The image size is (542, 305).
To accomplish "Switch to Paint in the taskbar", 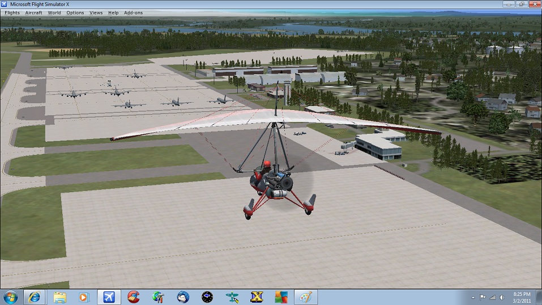I will coord(305,297).
